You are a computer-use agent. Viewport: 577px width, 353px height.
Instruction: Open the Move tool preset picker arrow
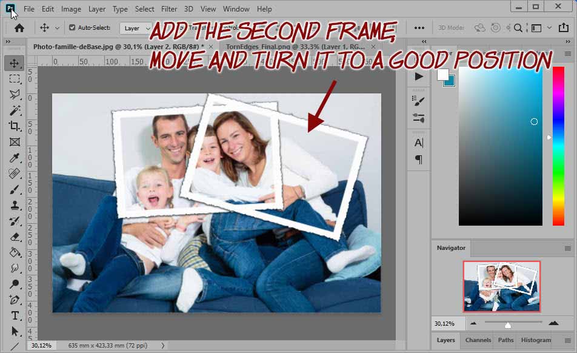coord(57,28)
